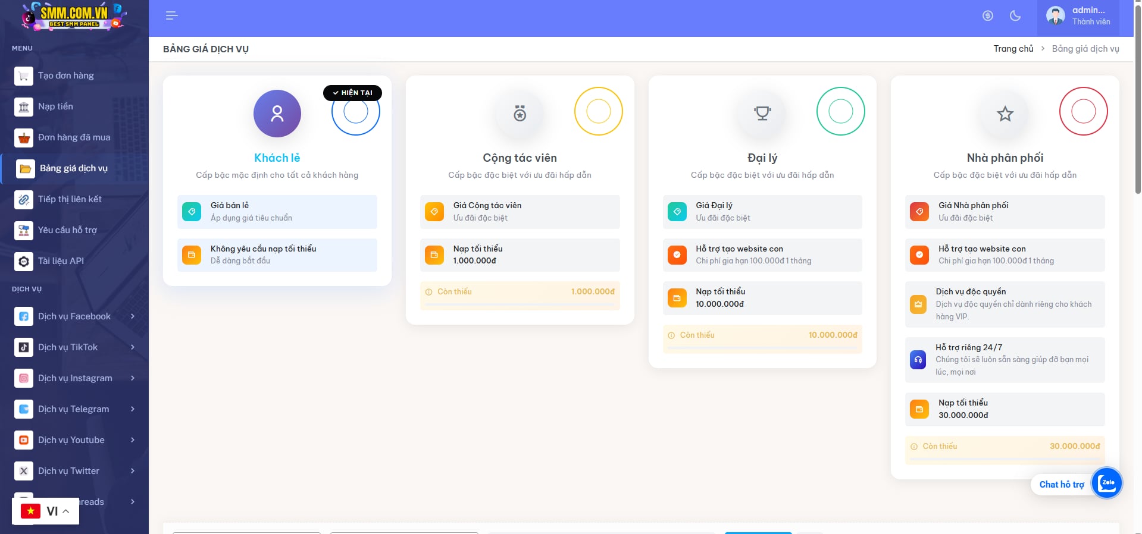
Task: Click the SMM.COM.VN logo
Action: [74, 16]
